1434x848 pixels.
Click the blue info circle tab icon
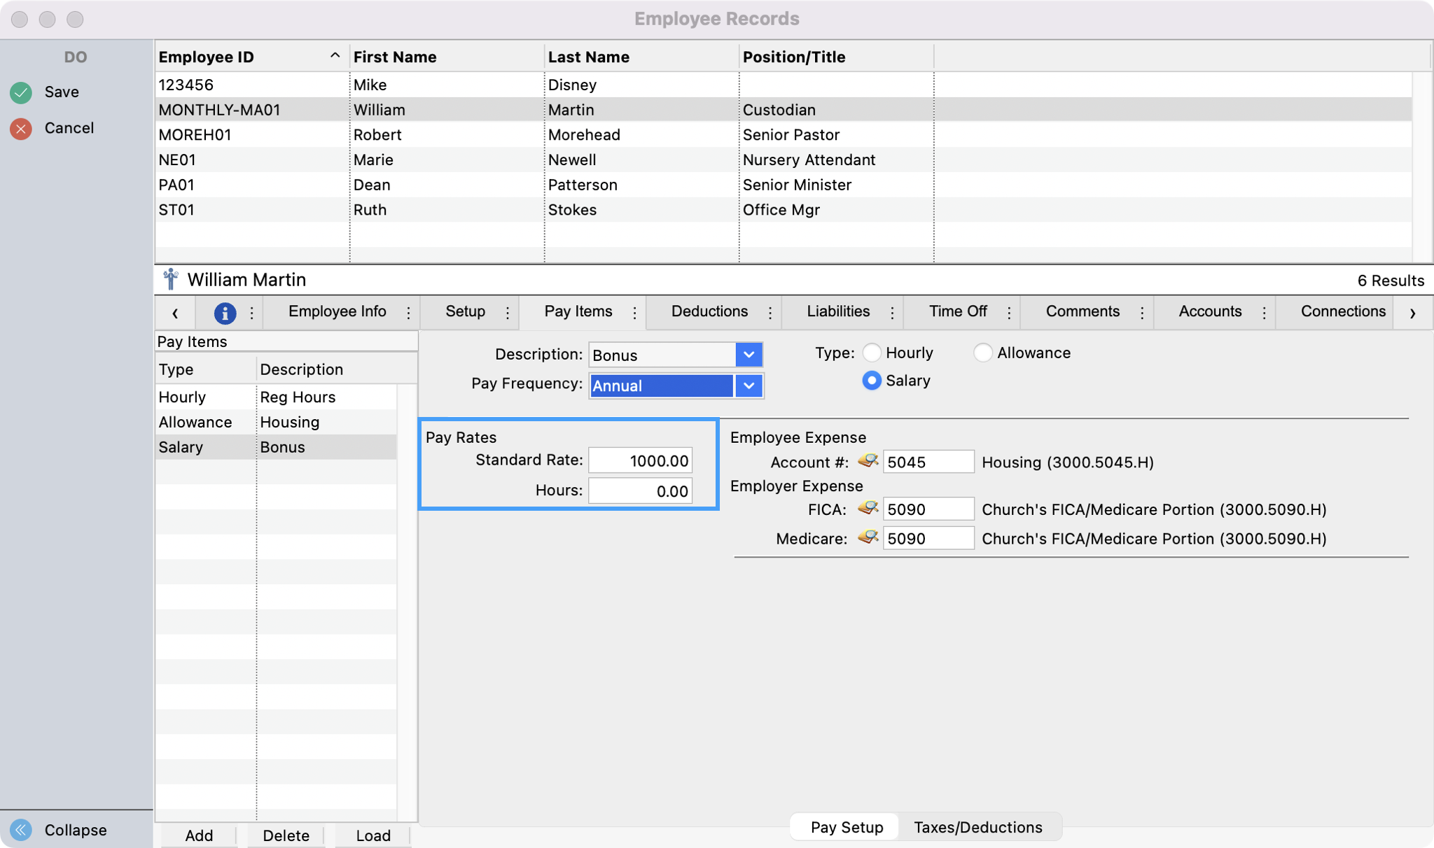[x=225, y=313]
